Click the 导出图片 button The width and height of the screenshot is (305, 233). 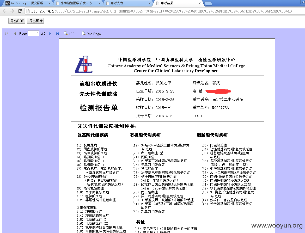click(x=36, y=21)
